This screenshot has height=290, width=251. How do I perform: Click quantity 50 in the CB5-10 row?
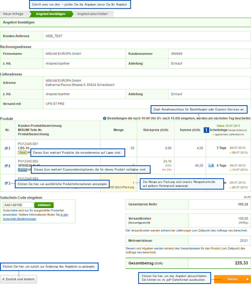click(x=132, y=148)
